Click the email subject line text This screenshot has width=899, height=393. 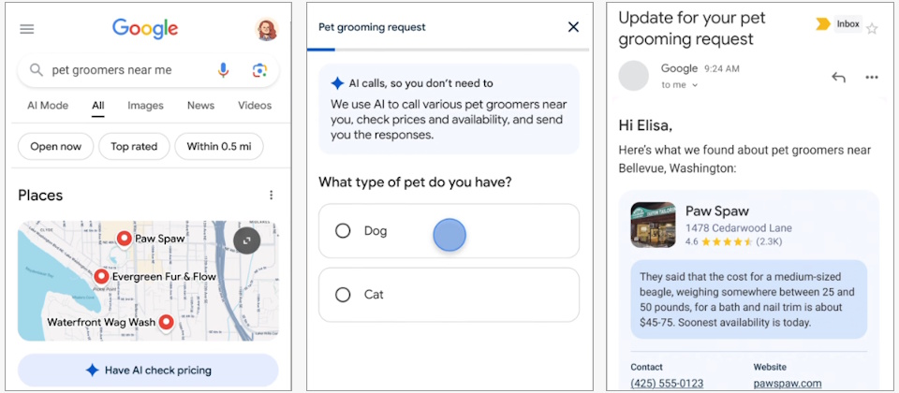point(692,29)
